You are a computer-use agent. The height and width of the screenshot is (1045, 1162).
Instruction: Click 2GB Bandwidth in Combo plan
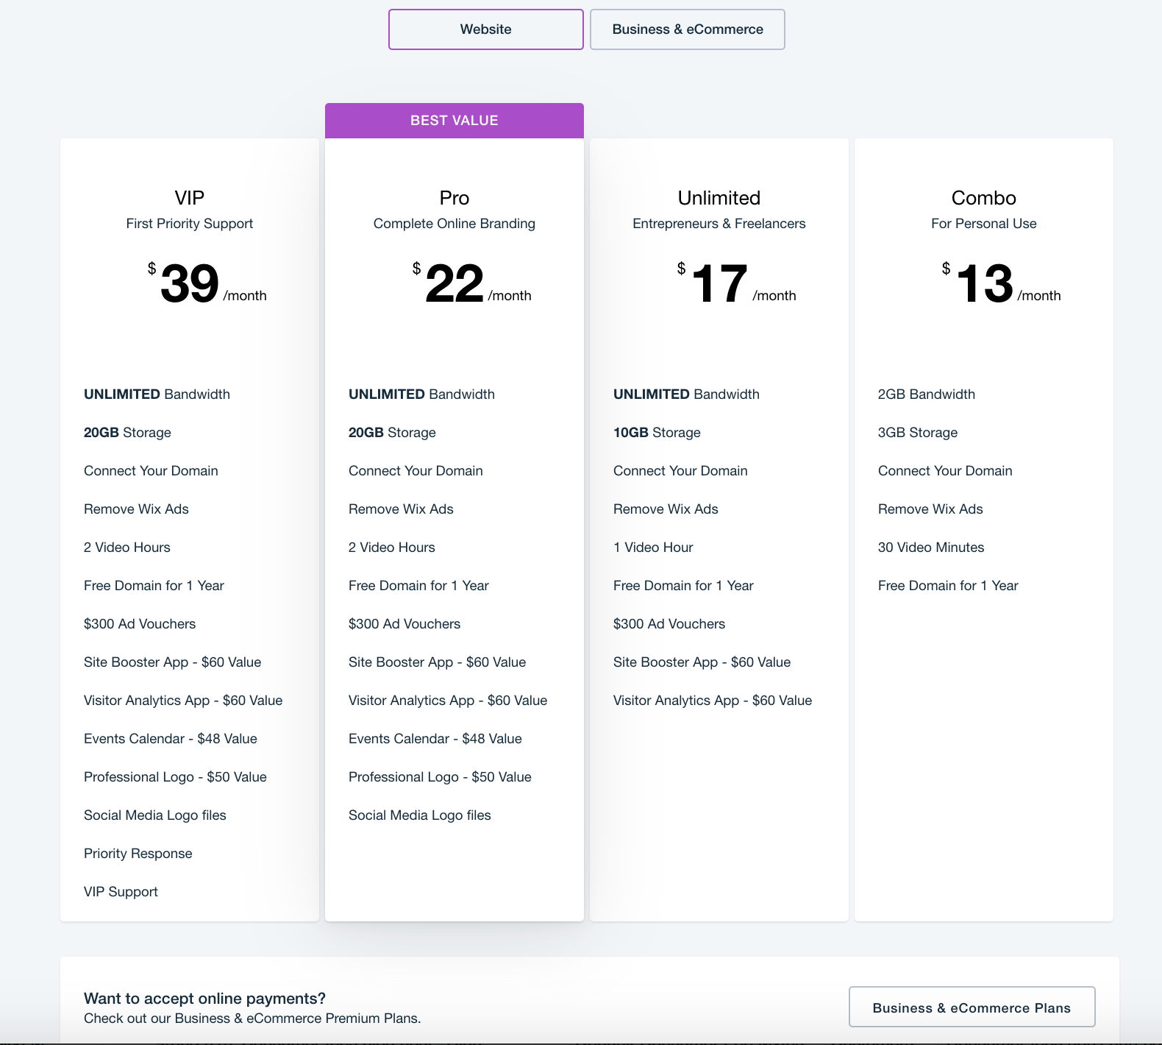point(927,394)
